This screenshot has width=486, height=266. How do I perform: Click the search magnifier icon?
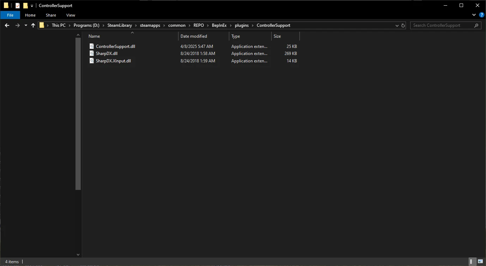tap(476, 25)
